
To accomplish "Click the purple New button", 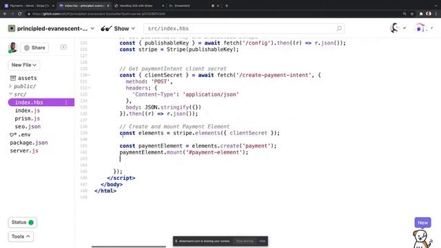I will point(422,223).
